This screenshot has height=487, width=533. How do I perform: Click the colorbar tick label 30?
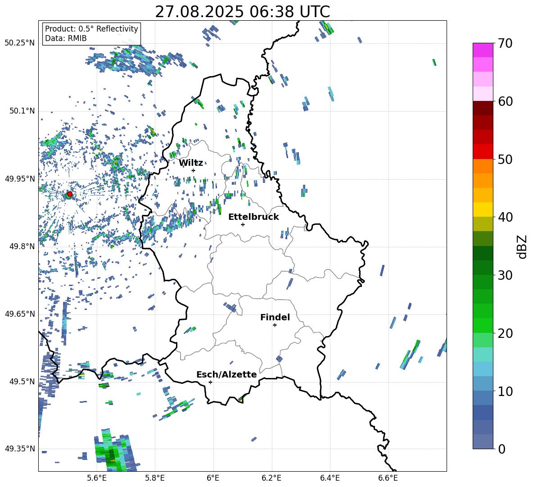(505, 275)
